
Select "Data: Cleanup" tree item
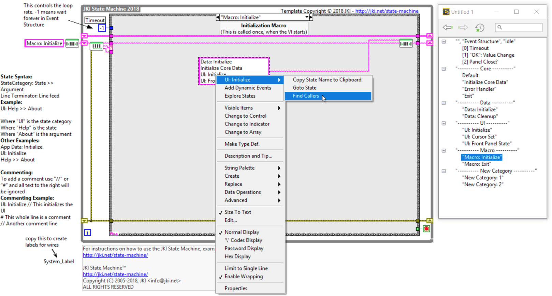tap(480, 116)
